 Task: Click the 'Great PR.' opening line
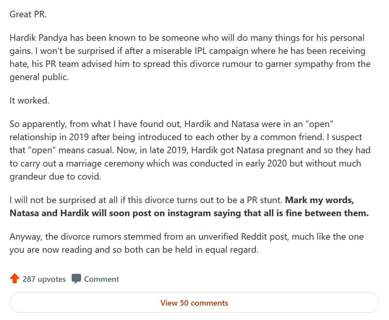point(28,14)
